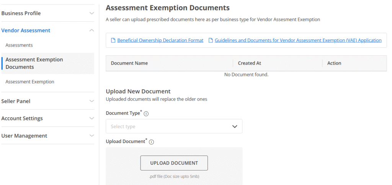Screen dimensions: 392x185
Task: Open Beneficial Ownership Declaration Format link
Action: (160, 40)
